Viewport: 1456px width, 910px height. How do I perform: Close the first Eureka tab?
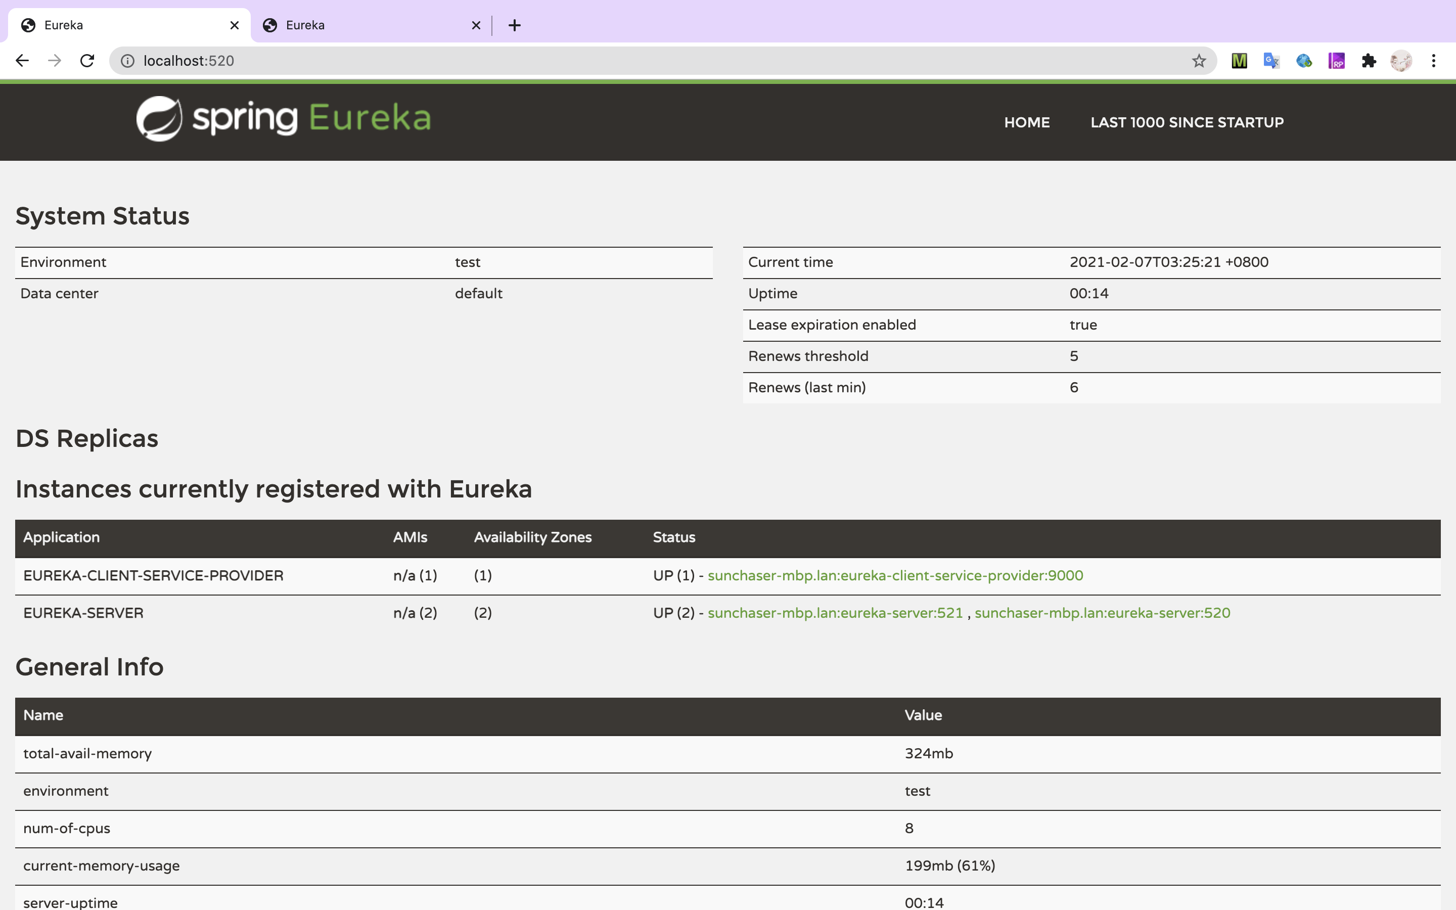tap(235, 25)
